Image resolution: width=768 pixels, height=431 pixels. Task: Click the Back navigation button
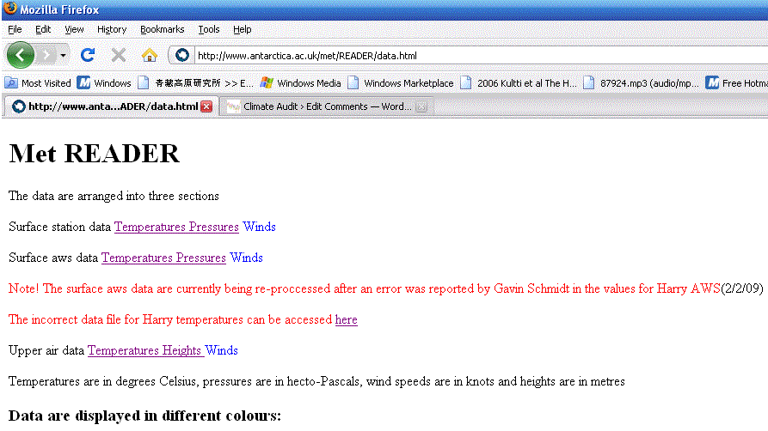pyautogui.click(x=21, y=55)
